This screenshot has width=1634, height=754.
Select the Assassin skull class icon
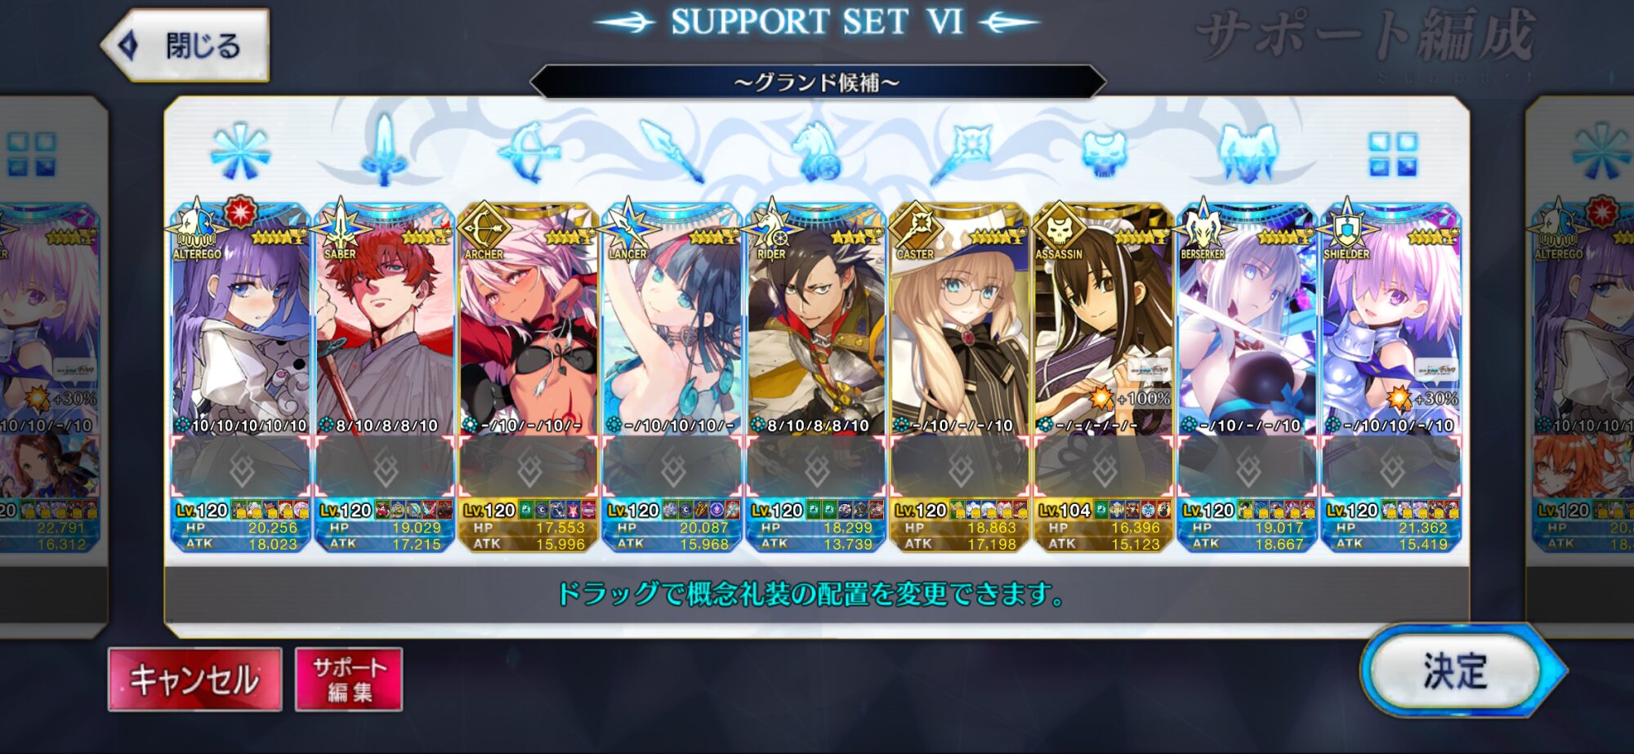(x=1104, y=154)
